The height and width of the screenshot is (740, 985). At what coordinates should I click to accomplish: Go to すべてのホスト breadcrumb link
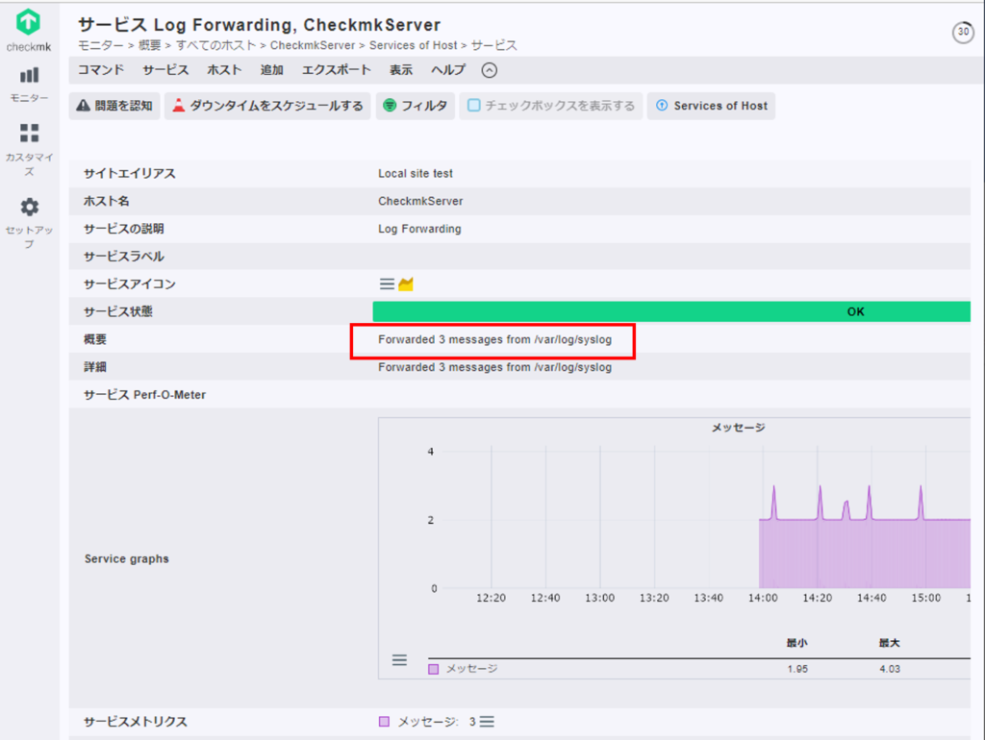[x=215, y=45]
